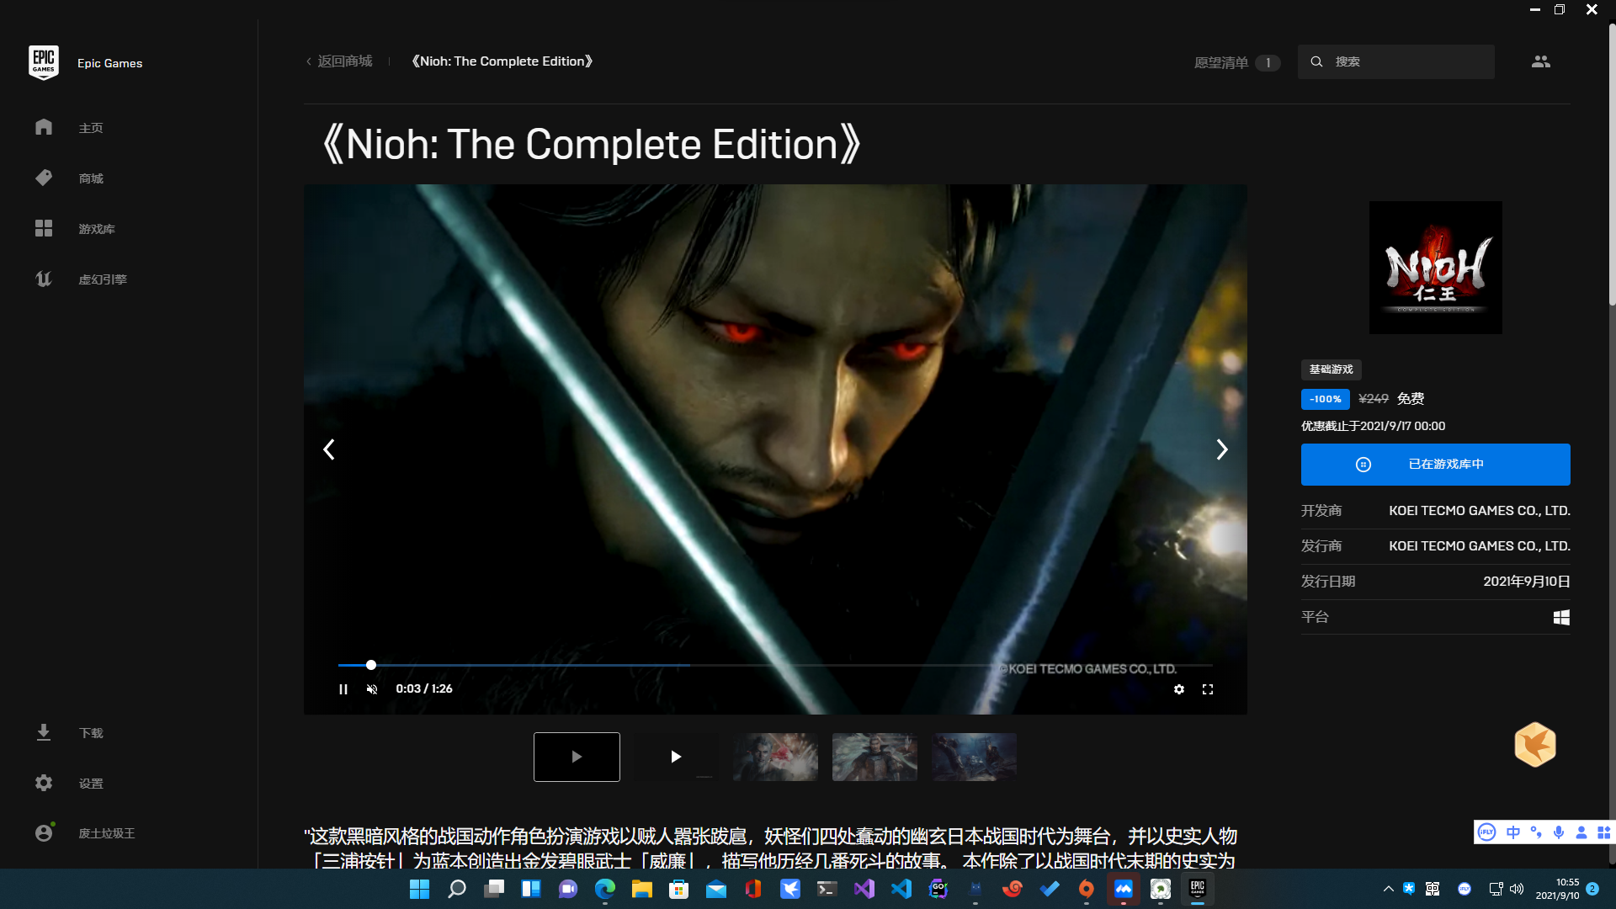Image resolution: width=1616 pixels, height=909 pixels.
Task: Select the second video thumbnail
Action: [676, 757]
